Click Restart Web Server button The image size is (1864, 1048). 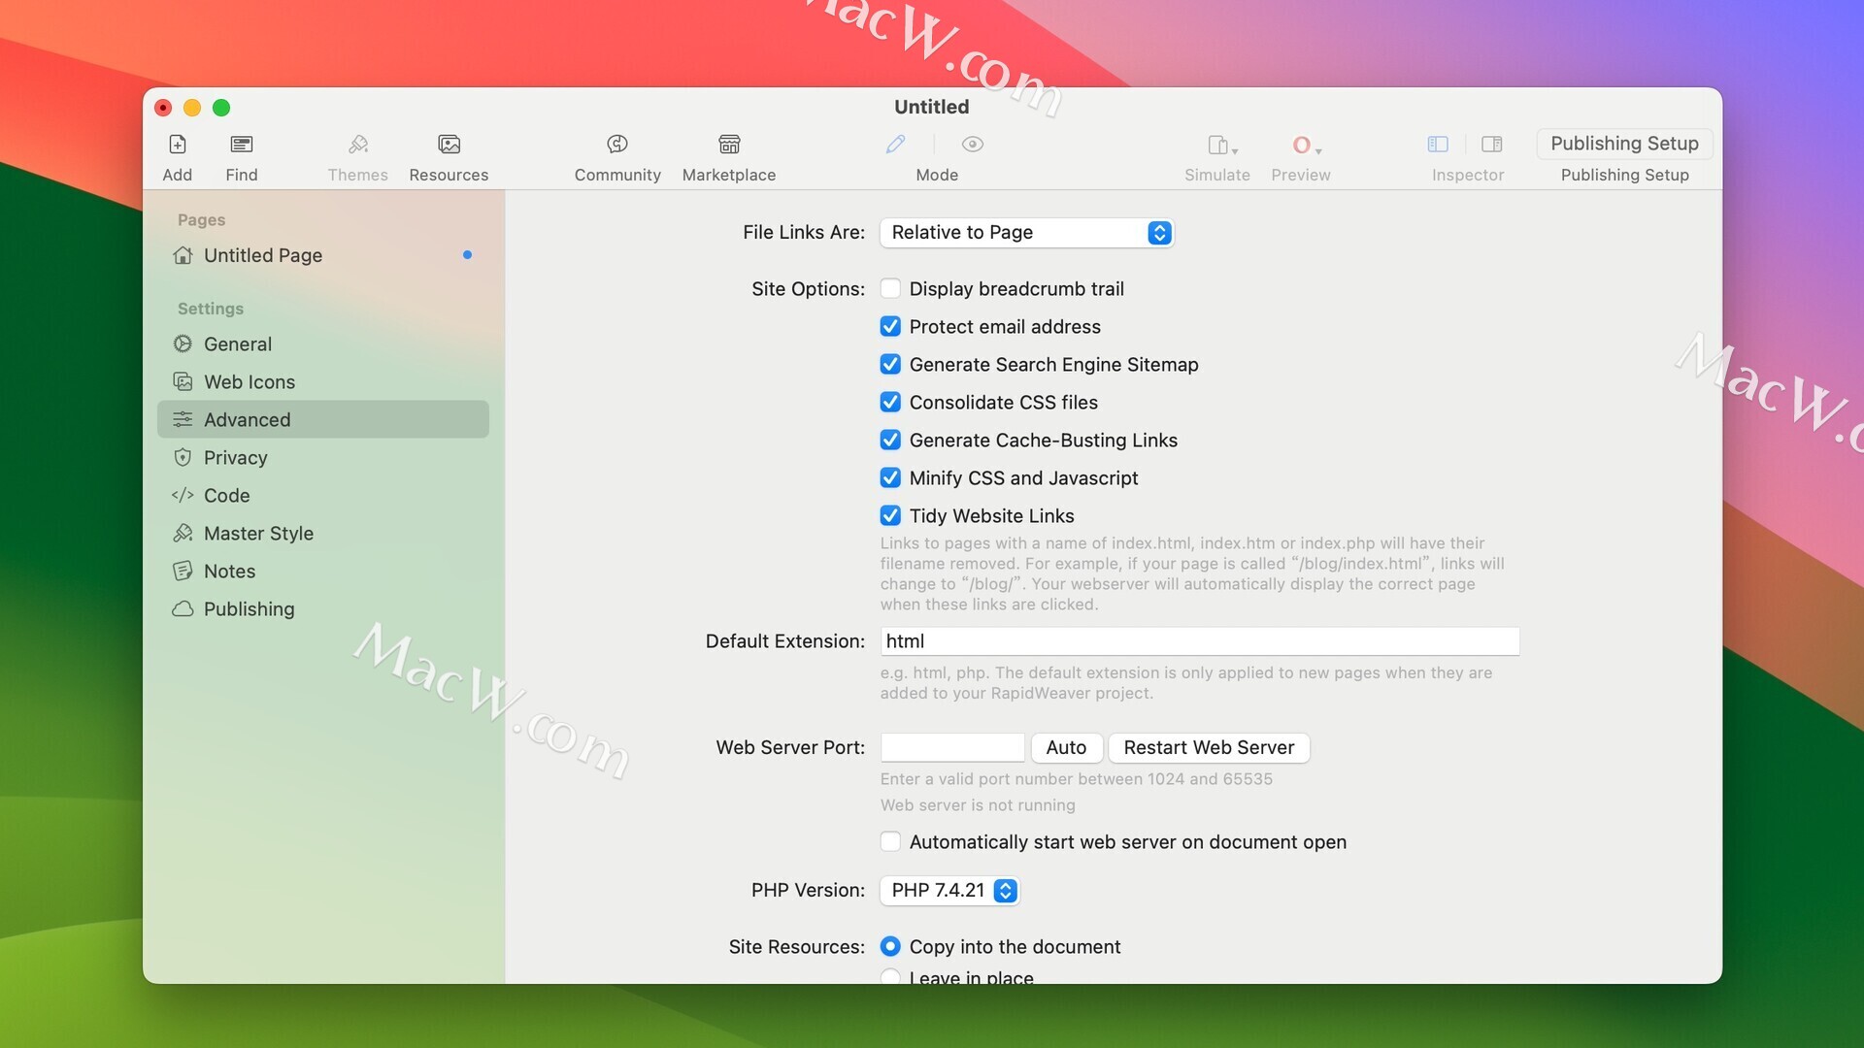tap(1209, 747)
